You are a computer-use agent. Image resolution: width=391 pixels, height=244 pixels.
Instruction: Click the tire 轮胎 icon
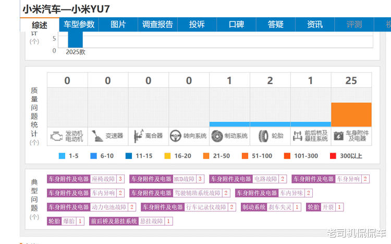[x=263, y=136]
